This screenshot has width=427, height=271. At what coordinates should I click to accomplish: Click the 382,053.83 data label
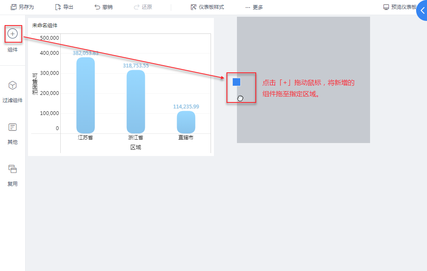click(x=85, y=53)
